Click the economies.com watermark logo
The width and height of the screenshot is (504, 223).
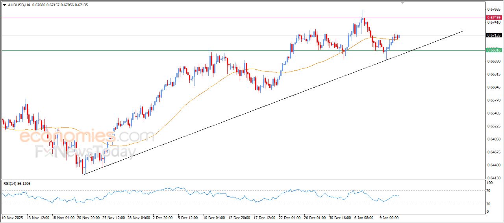[87, 136]
